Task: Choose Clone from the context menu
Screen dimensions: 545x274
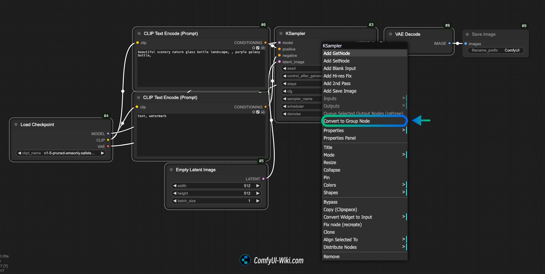Action: click(x=365, y=232)
